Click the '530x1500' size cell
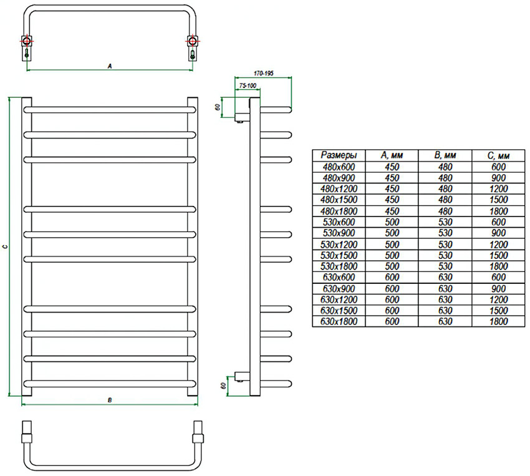 339,255
